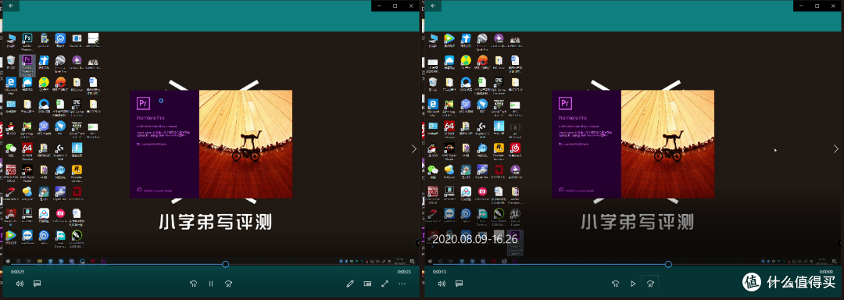Skip back 10 seconds in left player
This screenshot has width=844, height=300.
(194, 284)
